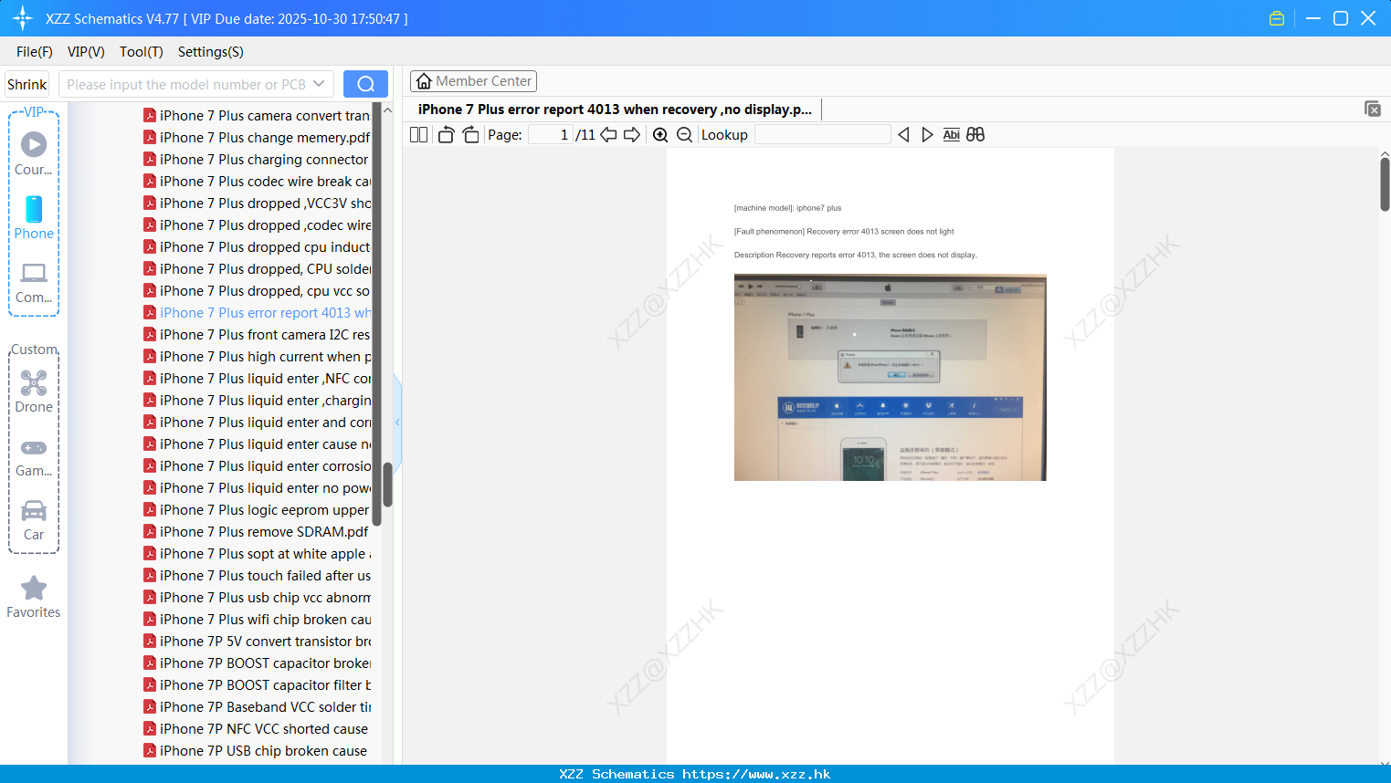
Task: Toggle the Abi whole-word match option
Action: (951, 134)
